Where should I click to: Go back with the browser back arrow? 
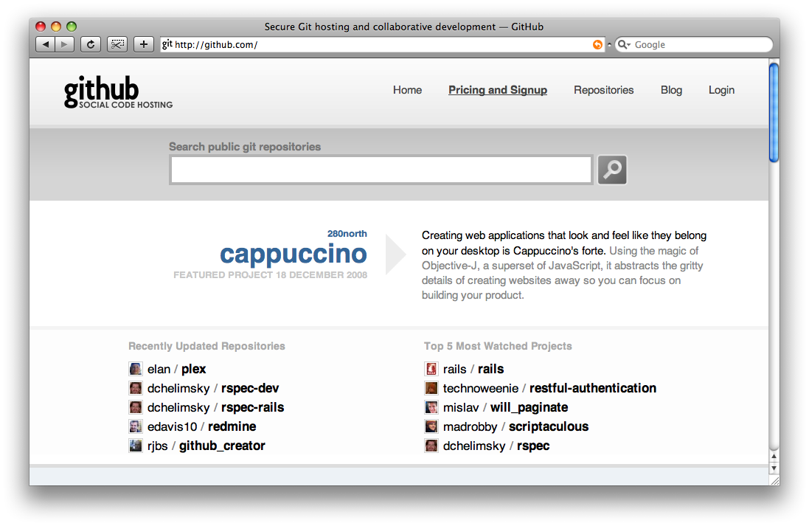tap(46, 44)
